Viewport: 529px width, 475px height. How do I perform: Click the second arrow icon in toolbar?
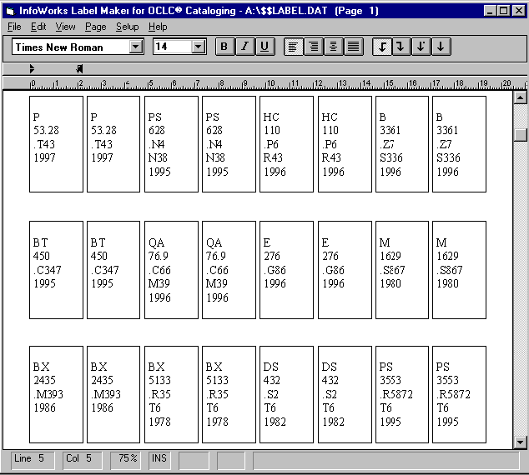point(401,47)
